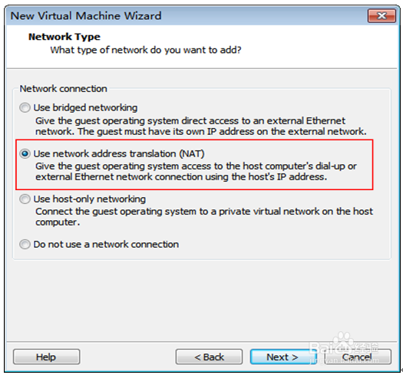Click the 'What type of network' subtitle text
This screenshot has width=403, height=375.
tap(146, 50)
